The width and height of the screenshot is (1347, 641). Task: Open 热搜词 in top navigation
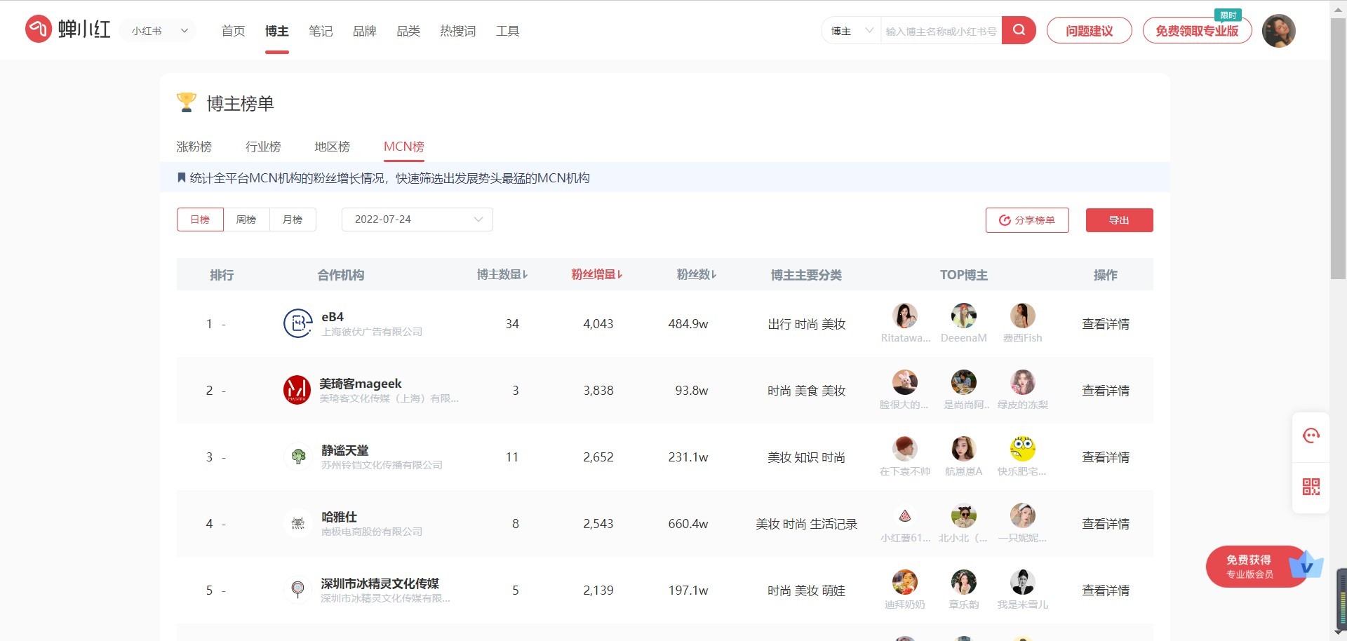click(458, 31)
